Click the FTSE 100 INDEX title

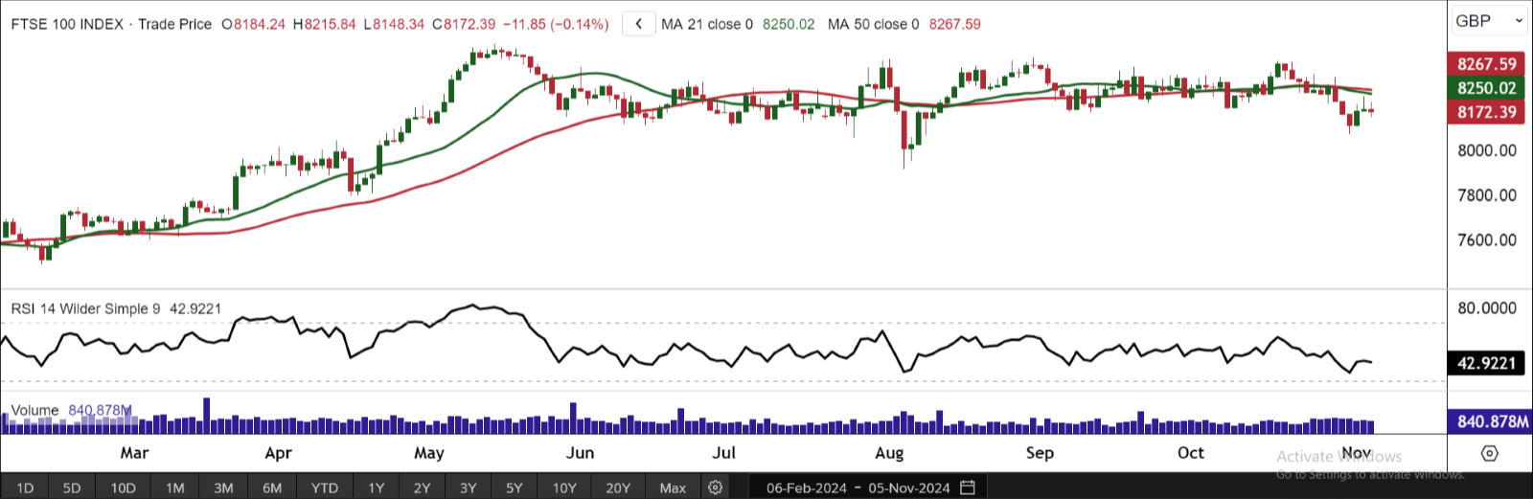[x=67, y=24]
